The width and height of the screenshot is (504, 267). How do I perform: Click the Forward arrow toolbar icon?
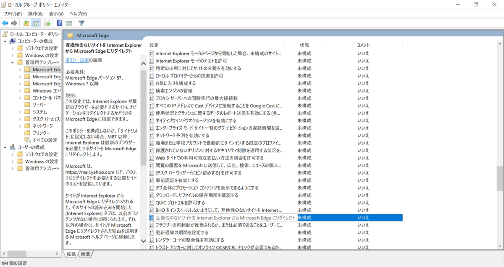point(14,23)
